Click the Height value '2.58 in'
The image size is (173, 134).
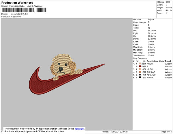[x=168, y=8]
